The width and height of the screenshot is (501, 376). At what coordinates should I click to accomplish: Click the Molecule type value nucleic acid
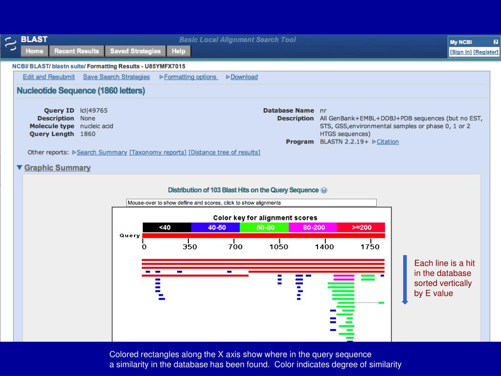(96, 126)
